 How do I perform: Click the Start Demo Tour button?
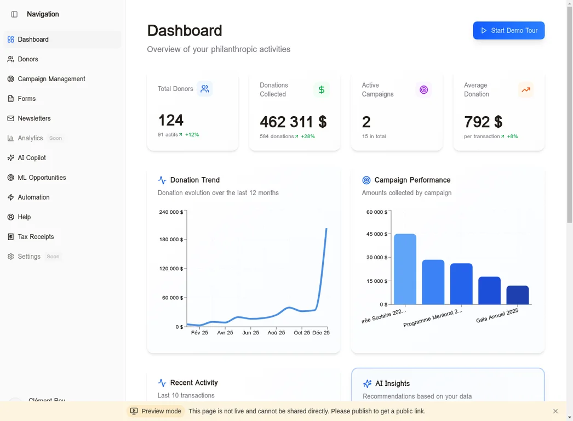coord(508,30)
